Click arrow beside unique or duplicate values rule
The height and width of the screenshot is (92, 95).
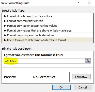(5, 35)
